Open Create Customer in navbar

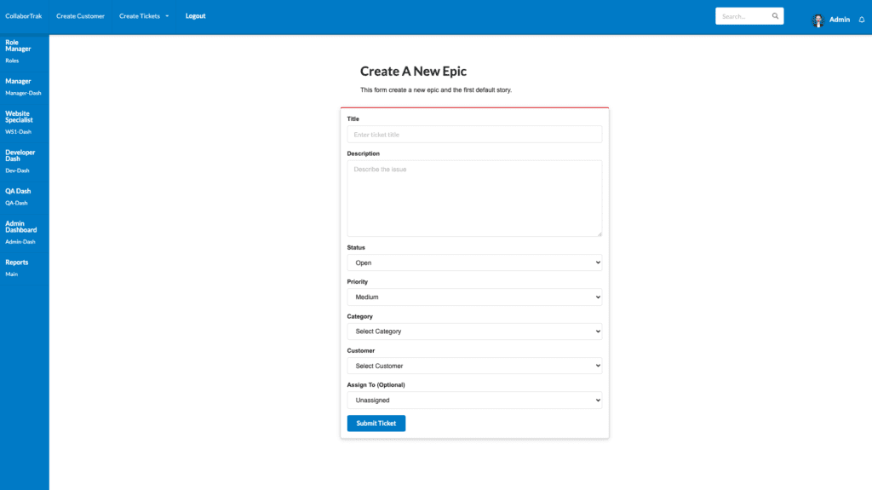tap(80, 16)
